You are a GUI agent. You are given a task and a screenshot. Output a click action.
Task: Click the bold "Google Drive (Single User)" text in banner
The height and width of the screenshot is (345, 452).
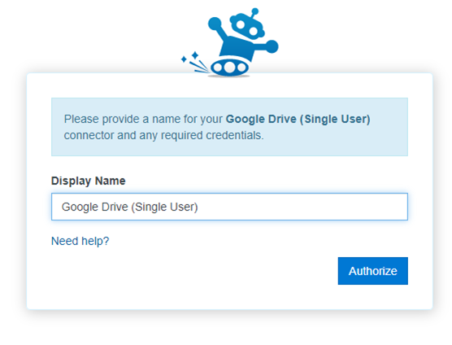[x=298, y=119]
